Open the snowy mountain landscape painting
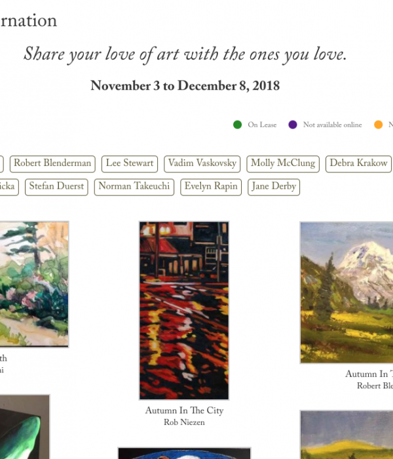 [346, 292]
